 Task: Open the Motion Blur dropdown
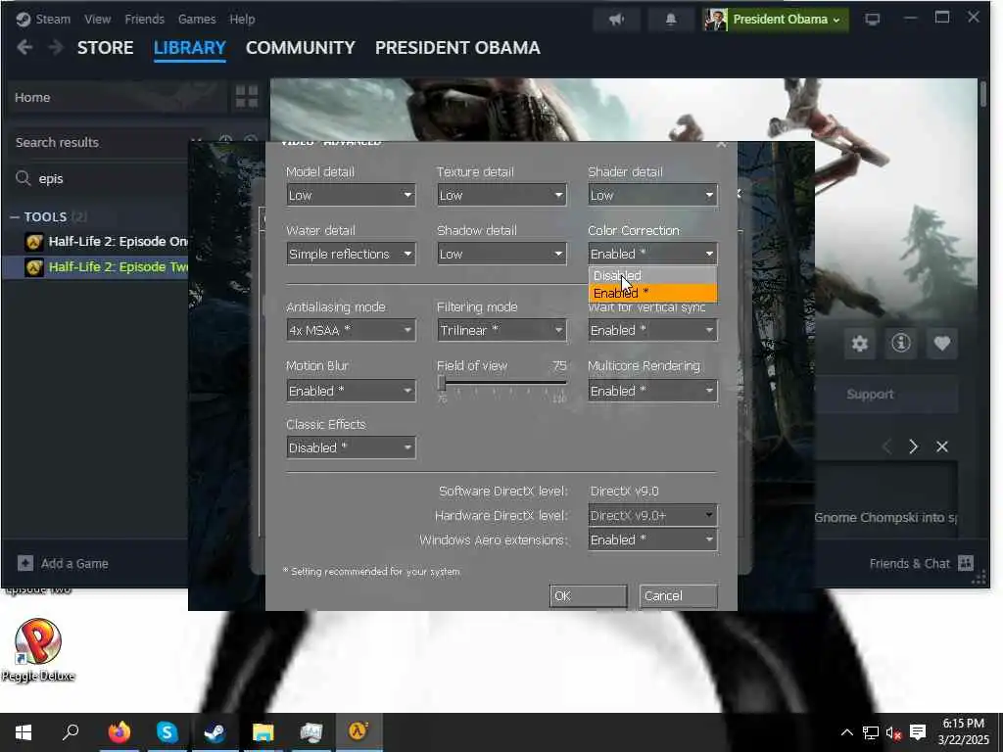coord(352,391)
